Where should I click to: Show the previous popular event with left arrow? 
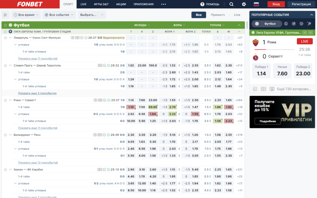click(305, 33)
